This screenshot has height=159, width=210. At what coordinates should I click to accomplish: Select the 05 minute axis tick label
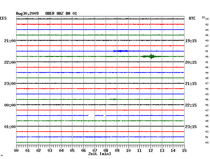pyautogui.click(x=72, y=151)
